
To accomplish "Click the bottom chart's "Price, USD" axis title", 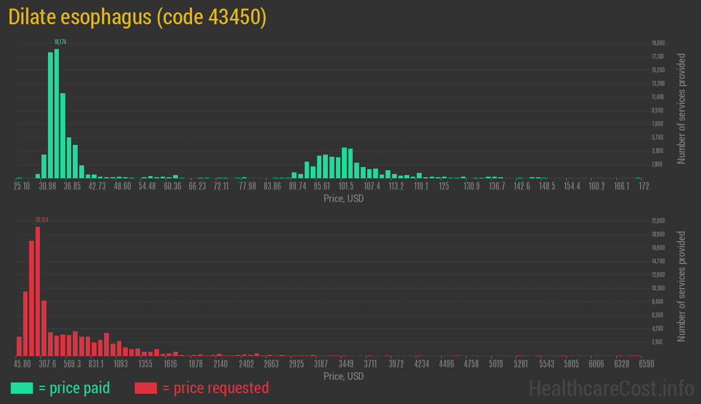I will click(x=343, y=377).
